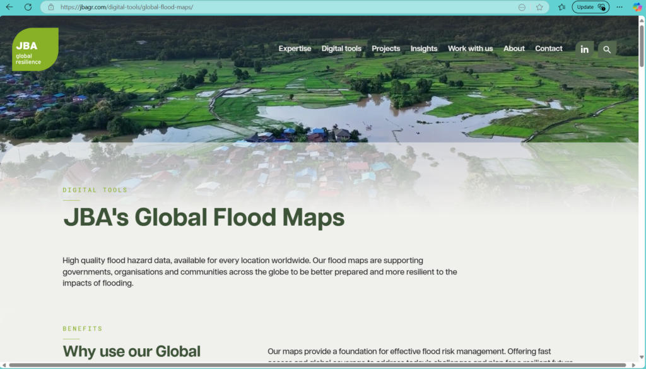Click the browser Update button
The width and height of the screenshot is (646, 369).
(590, 7)
